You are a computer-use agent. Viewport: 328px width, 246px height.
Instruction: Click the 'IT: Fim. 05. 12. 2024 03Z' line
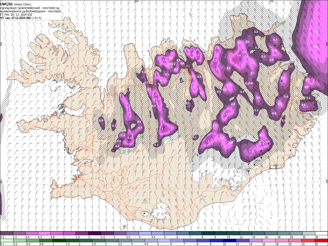(x=16, y=15)
